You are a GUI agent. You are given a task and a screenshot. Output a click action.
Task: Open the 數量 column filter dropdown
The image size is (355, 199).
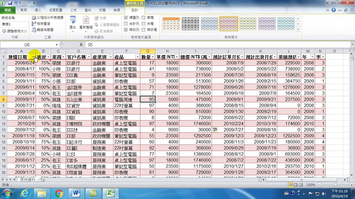pyautogui.click(x=153, y=57)
